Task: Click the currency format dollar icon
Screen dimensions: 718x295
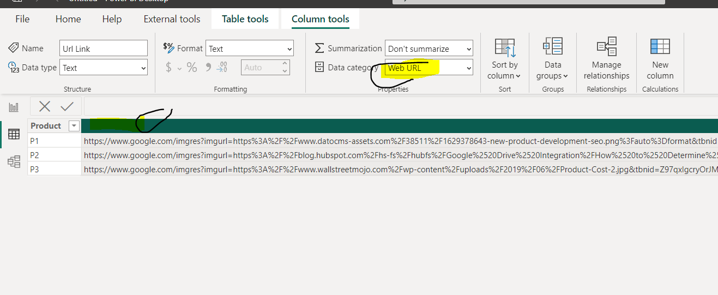Action: click(x=168, y=68)
